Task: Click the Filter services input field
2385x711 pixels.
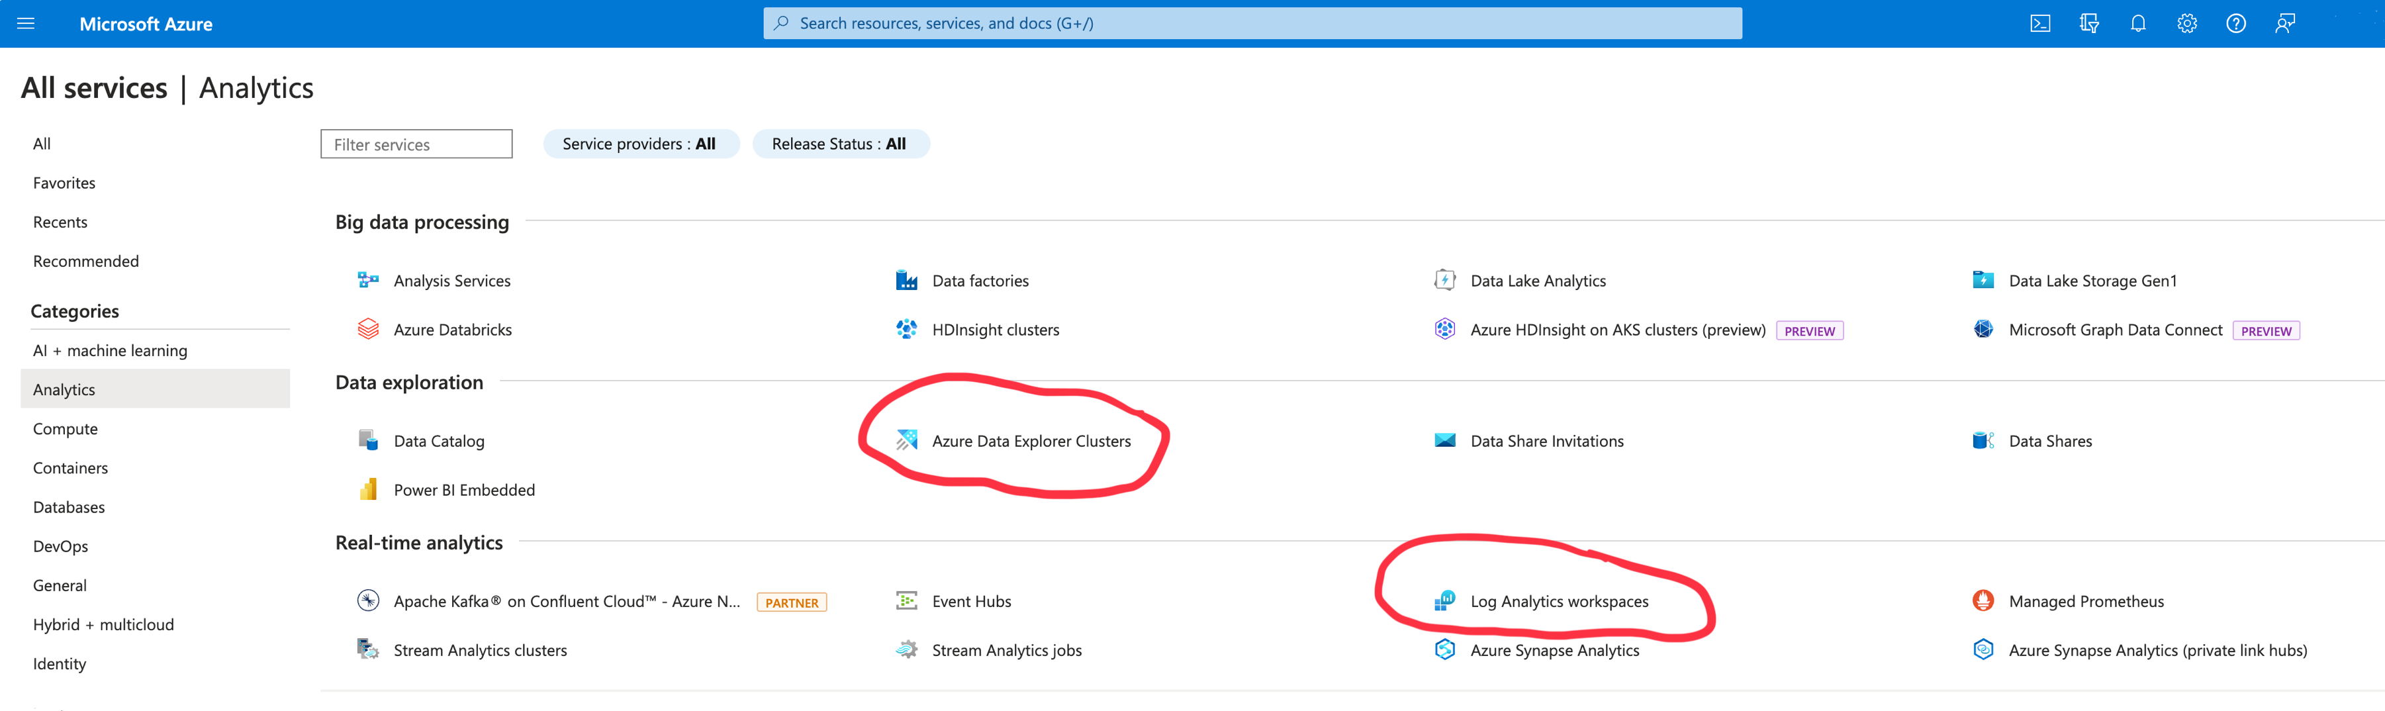Action: (416, 144)
